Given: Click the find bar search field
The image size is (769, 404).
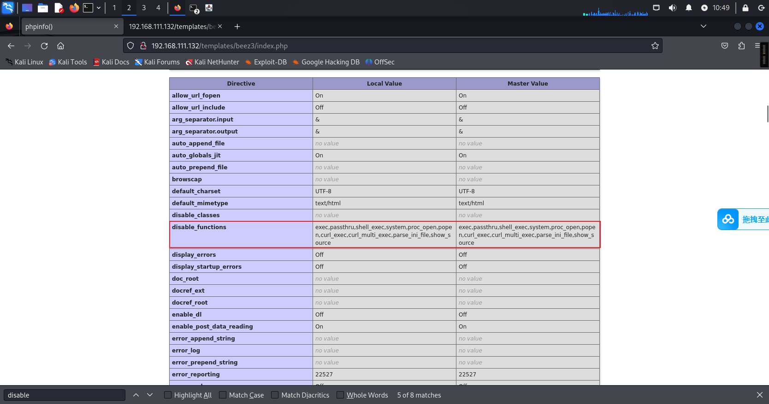Looking at the screenshot, I should 65,395.
